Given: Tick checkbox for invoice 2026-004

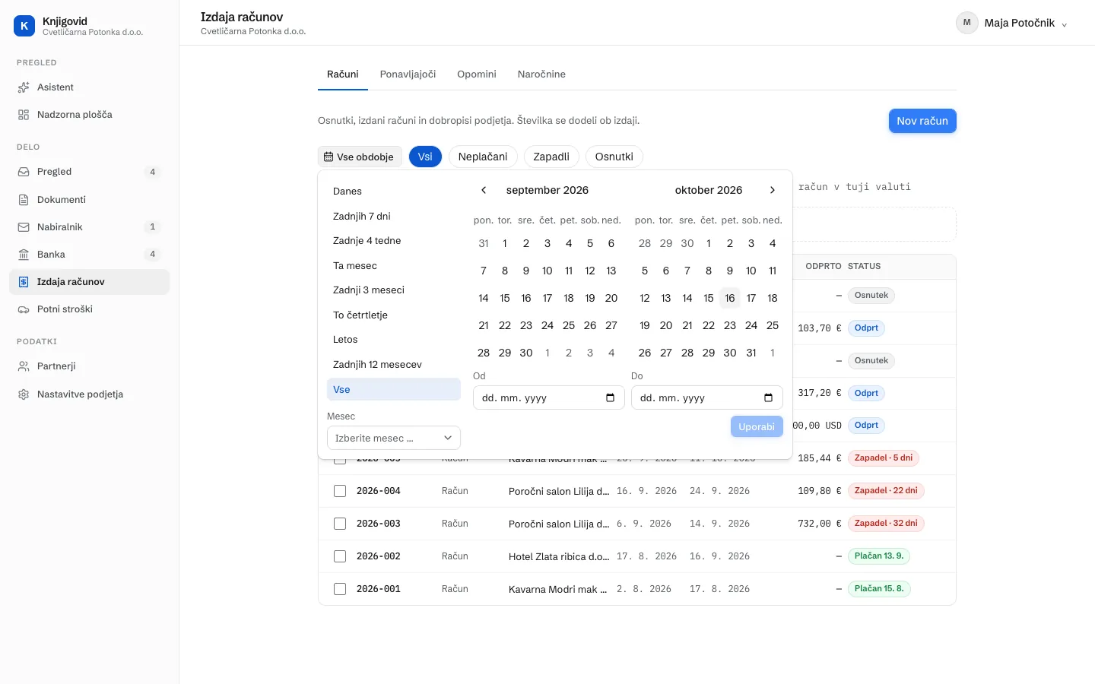Looking at the screenshot, I should pos(340,491).
